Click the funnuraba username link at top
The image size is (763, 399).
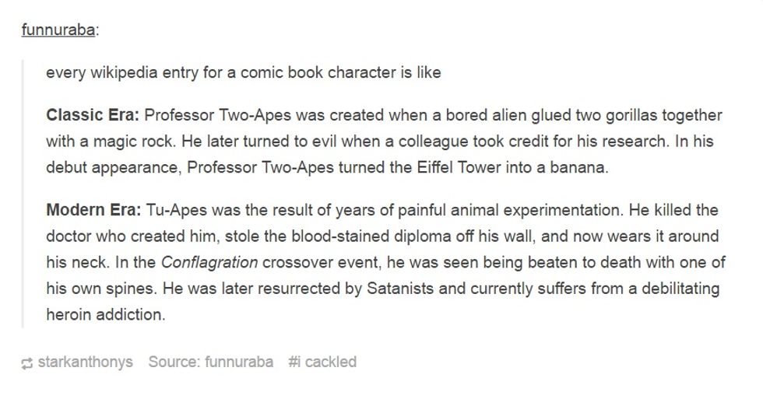[58, 30]
